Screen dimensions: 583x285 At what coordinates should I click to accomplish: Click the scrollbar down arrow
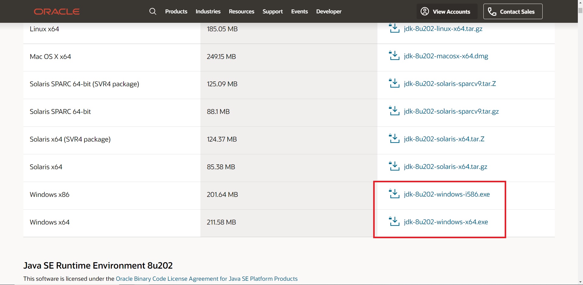[580, 282]
